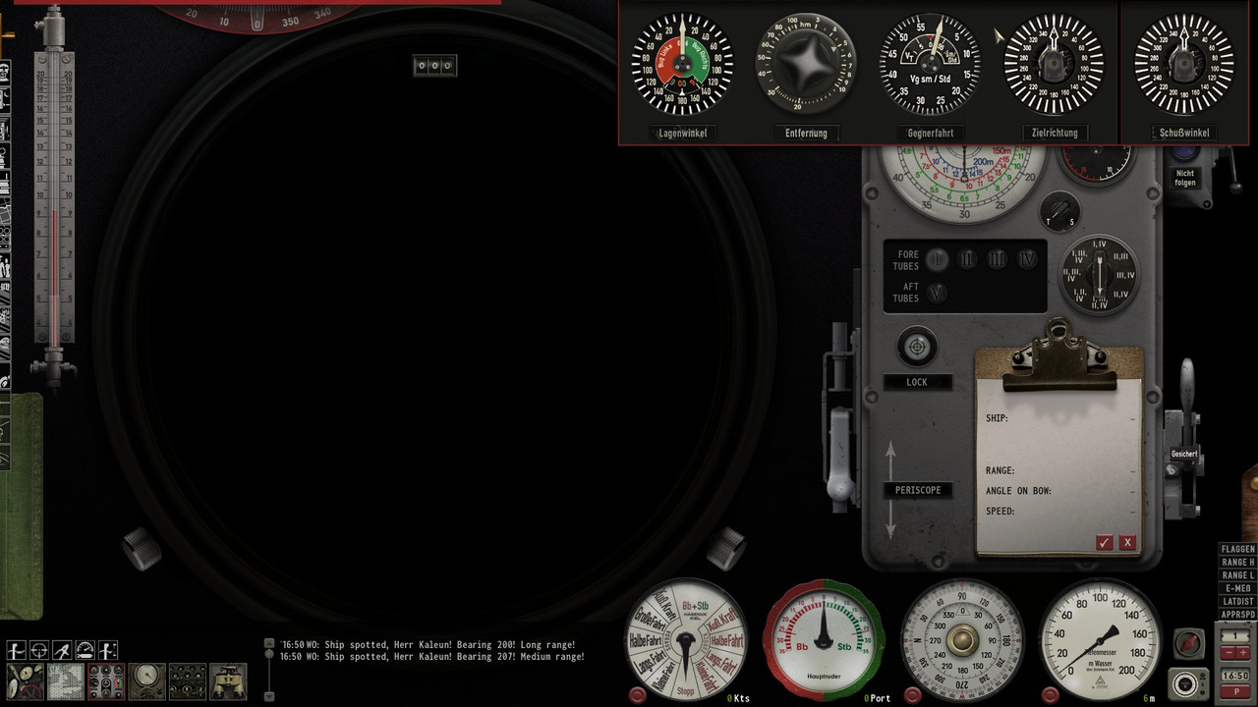Click the ANGLE ON BOW notepad field
The width and height of the screenshot is (1258, 707).
point(1060,490)
